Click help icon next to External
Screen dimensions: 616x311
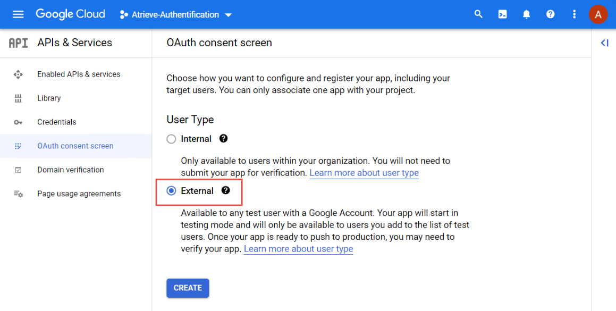pyautogui.click(x=226, y=191)
